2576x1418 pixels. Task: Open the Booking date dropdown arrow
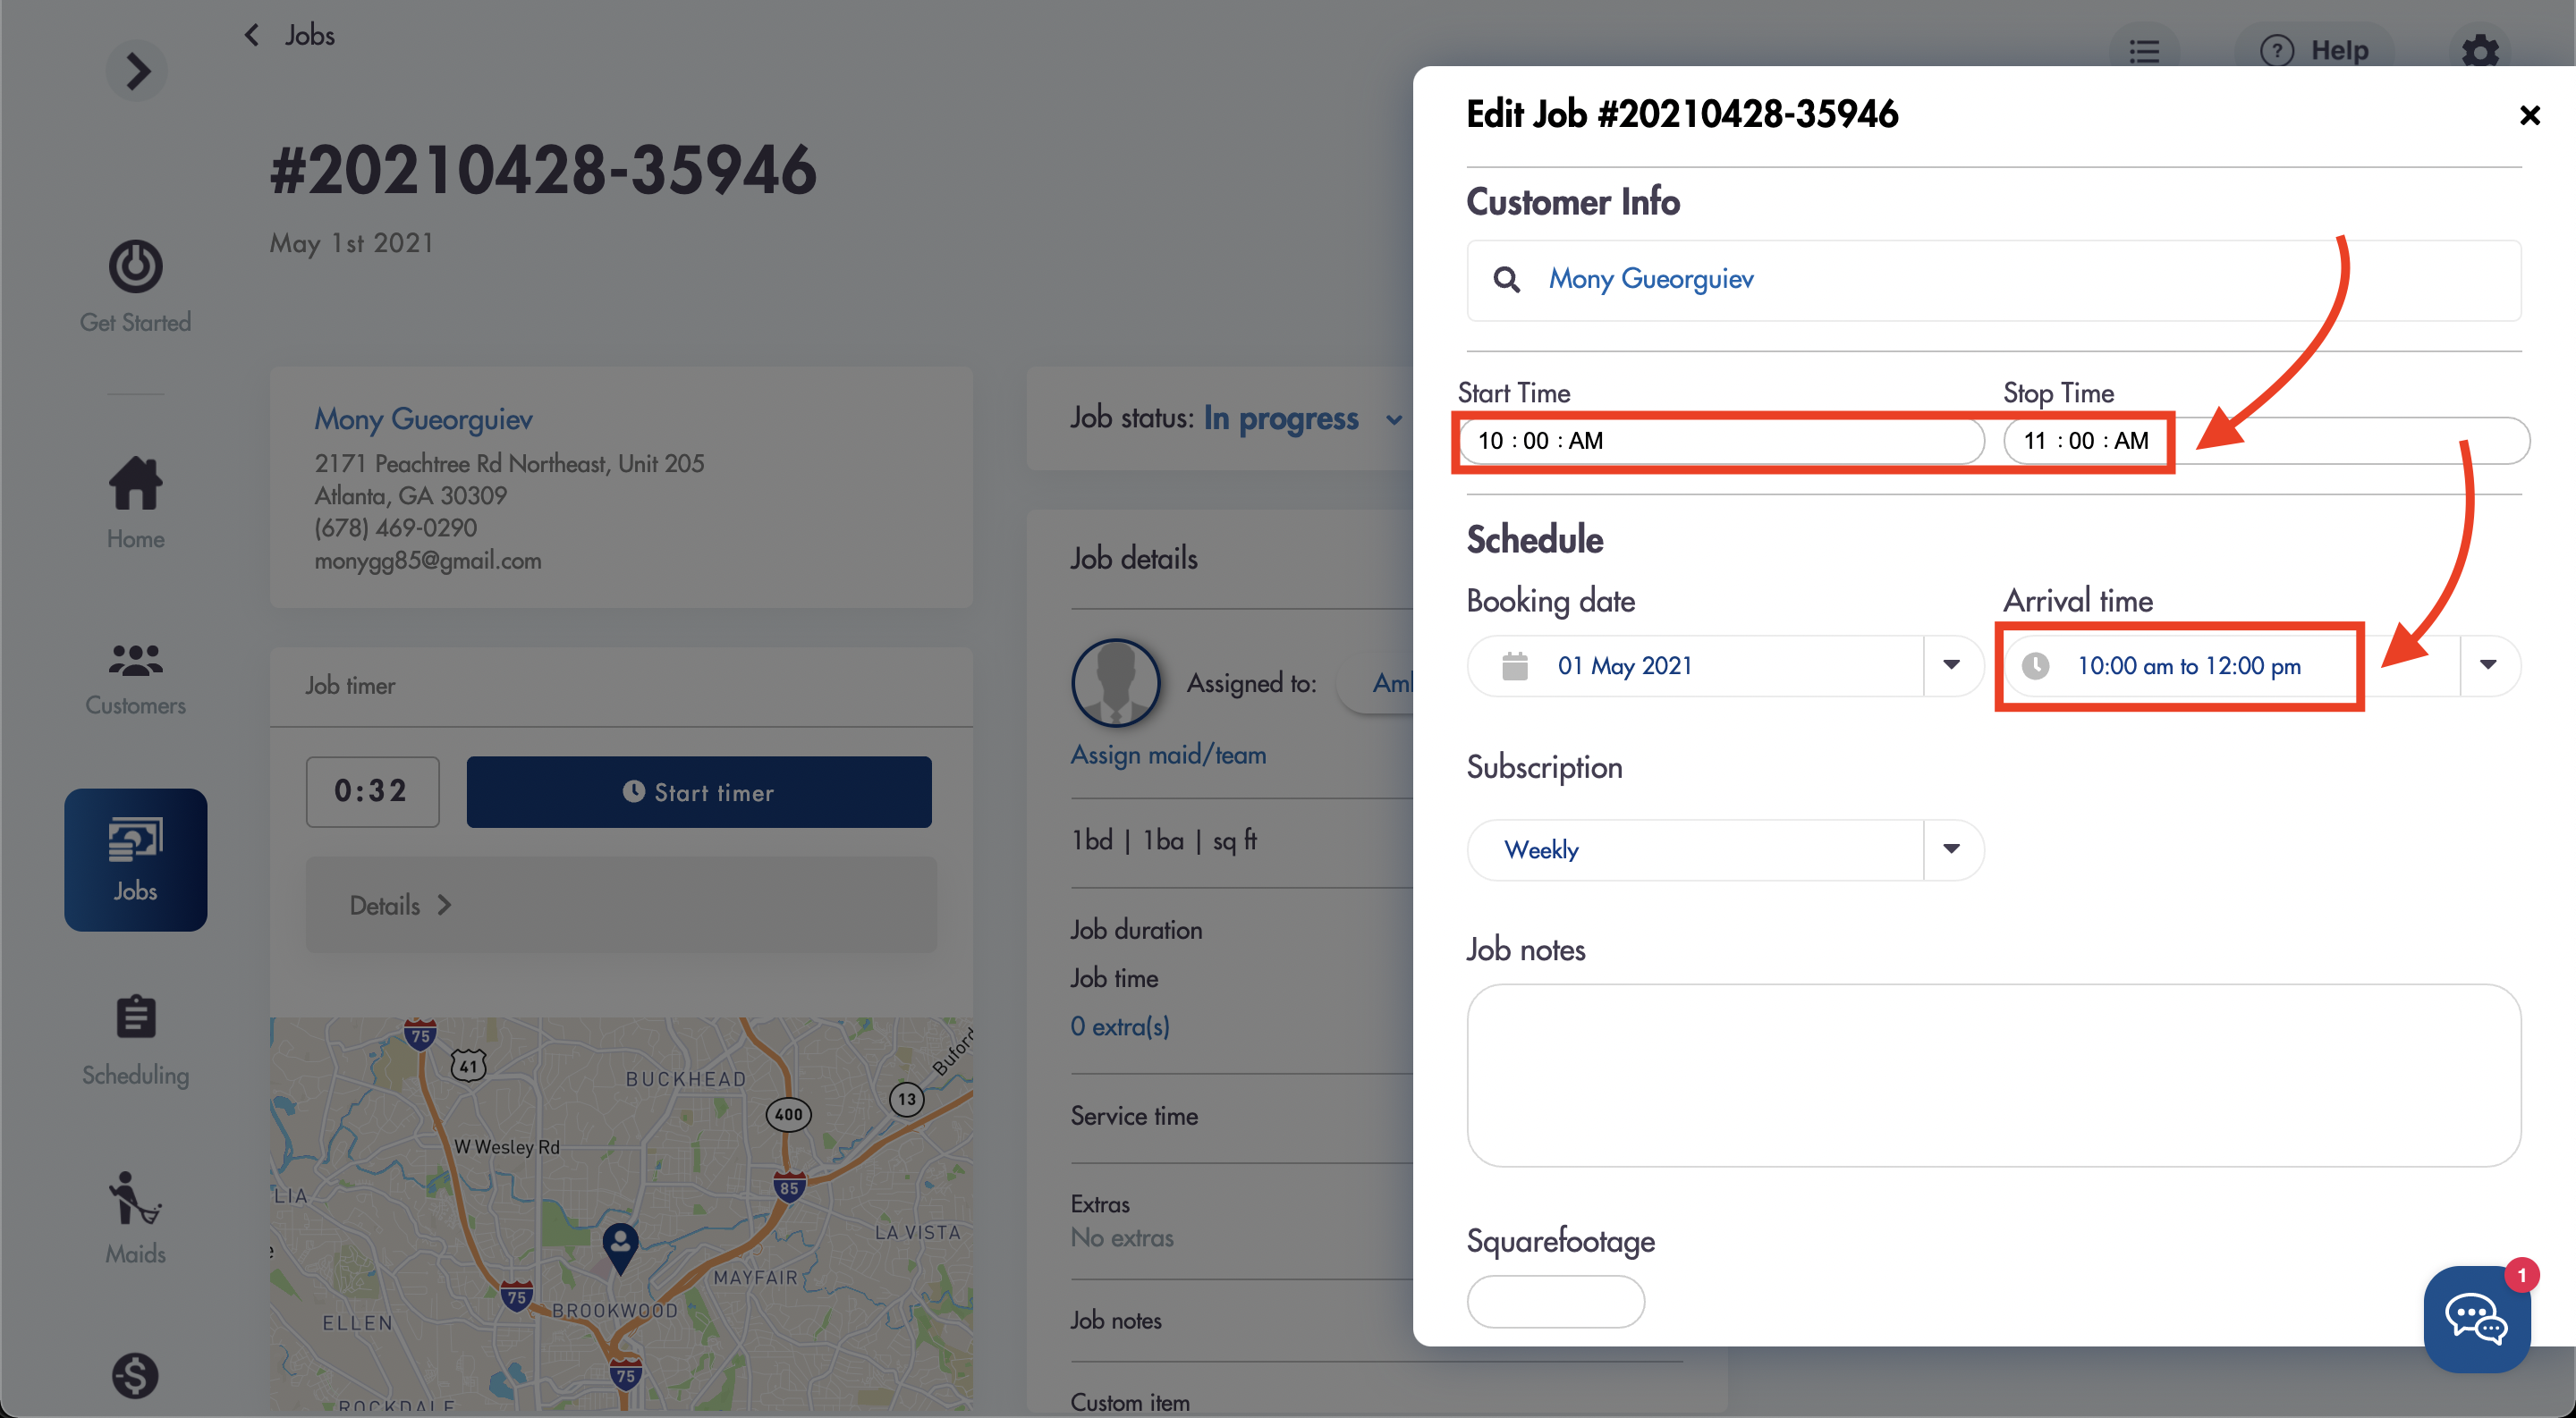point(1951,664)
